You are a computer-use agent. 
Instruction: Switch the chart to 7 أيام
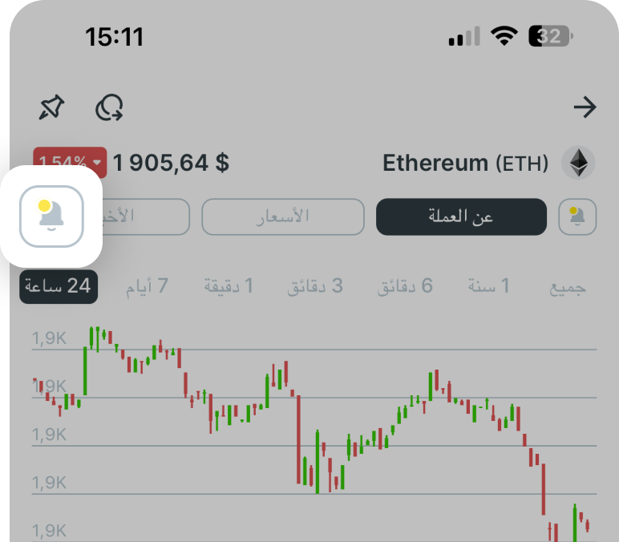point(147,286)
